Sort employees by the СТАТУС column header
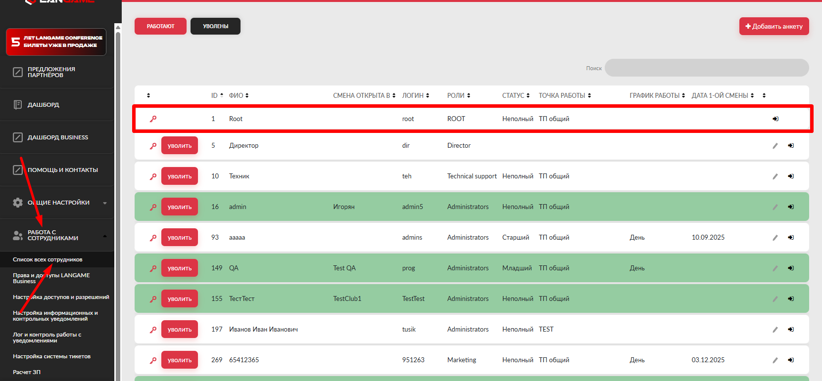 pos(516,95)
